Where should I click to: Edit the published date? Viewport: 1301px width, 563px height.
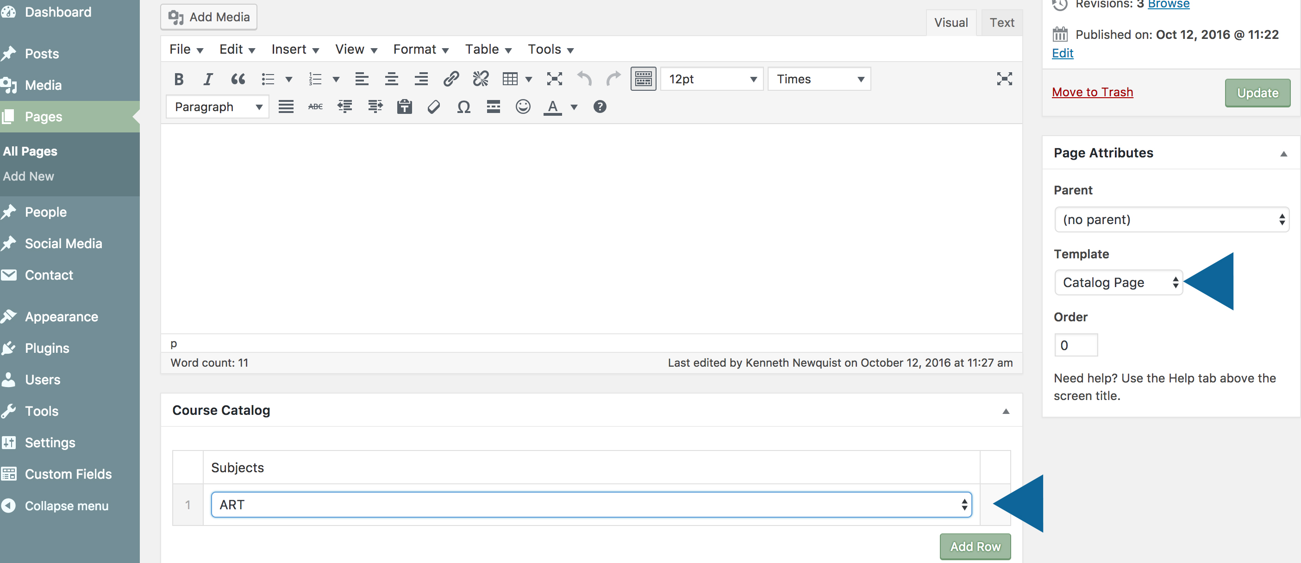[1063, 54]
